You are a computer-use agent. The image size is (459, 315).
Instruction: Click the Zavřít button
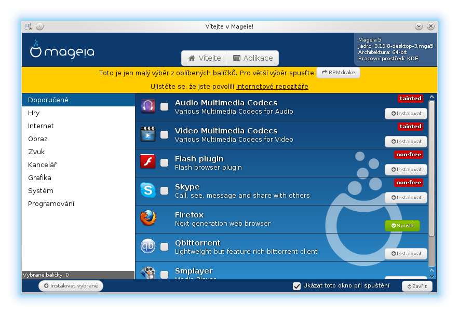coord(417,286)
